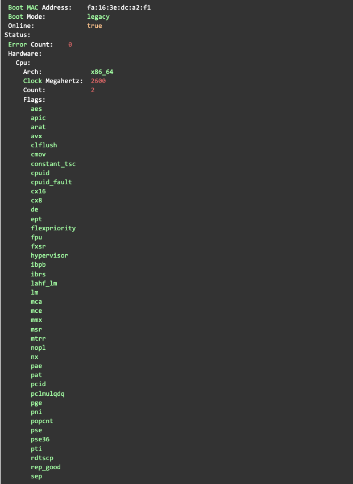Viewport: 353px width, 484px height.
Task: Click the hypervisor flag text
Action: [x=49, y=255]
